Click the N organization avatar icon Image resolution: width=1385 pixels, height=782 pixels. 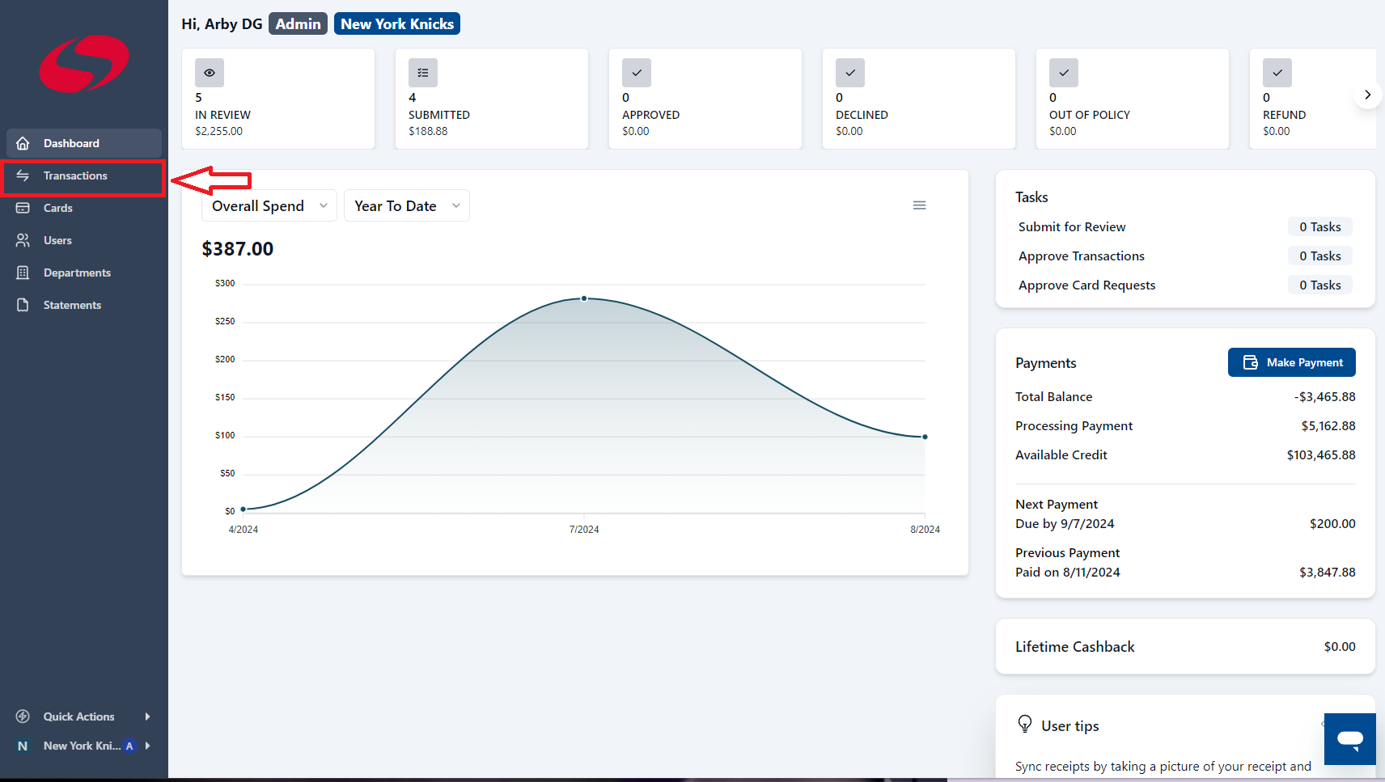[x=23, y=746]
